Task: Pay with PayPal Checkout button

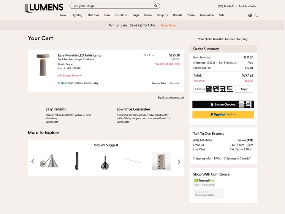Action: pyautogui.click(x=223, y=114)
